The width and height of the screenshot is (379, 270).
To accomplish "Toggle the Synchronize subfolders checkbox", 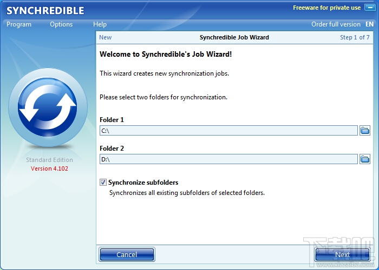I will (103, 183).
